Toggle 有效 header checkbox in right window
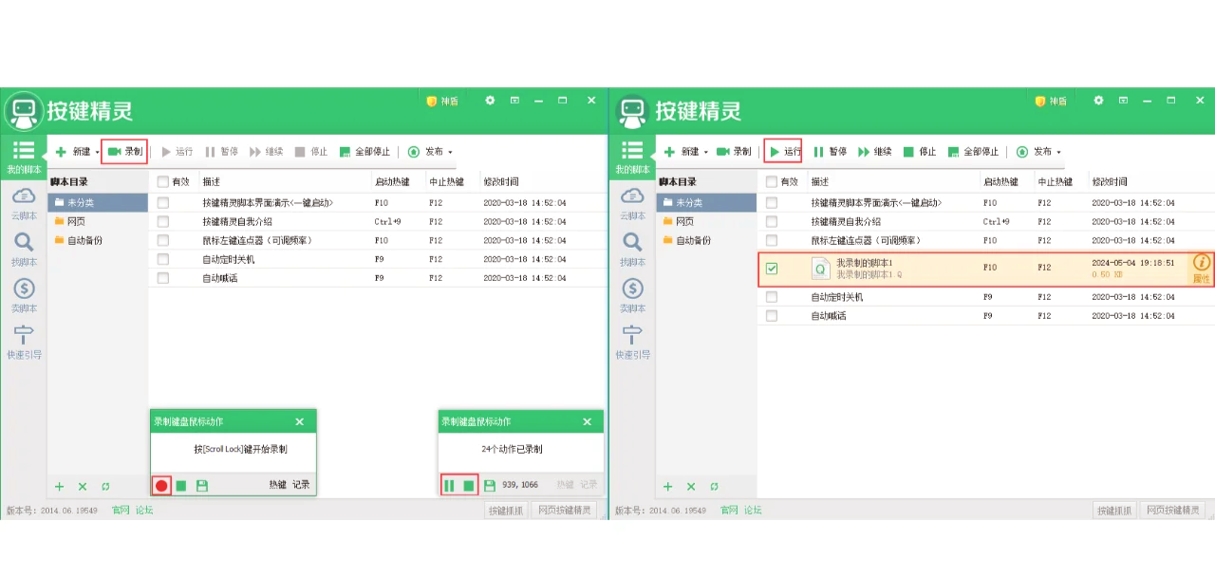Viewport: 1215px width, 578px height. point(772,181)
